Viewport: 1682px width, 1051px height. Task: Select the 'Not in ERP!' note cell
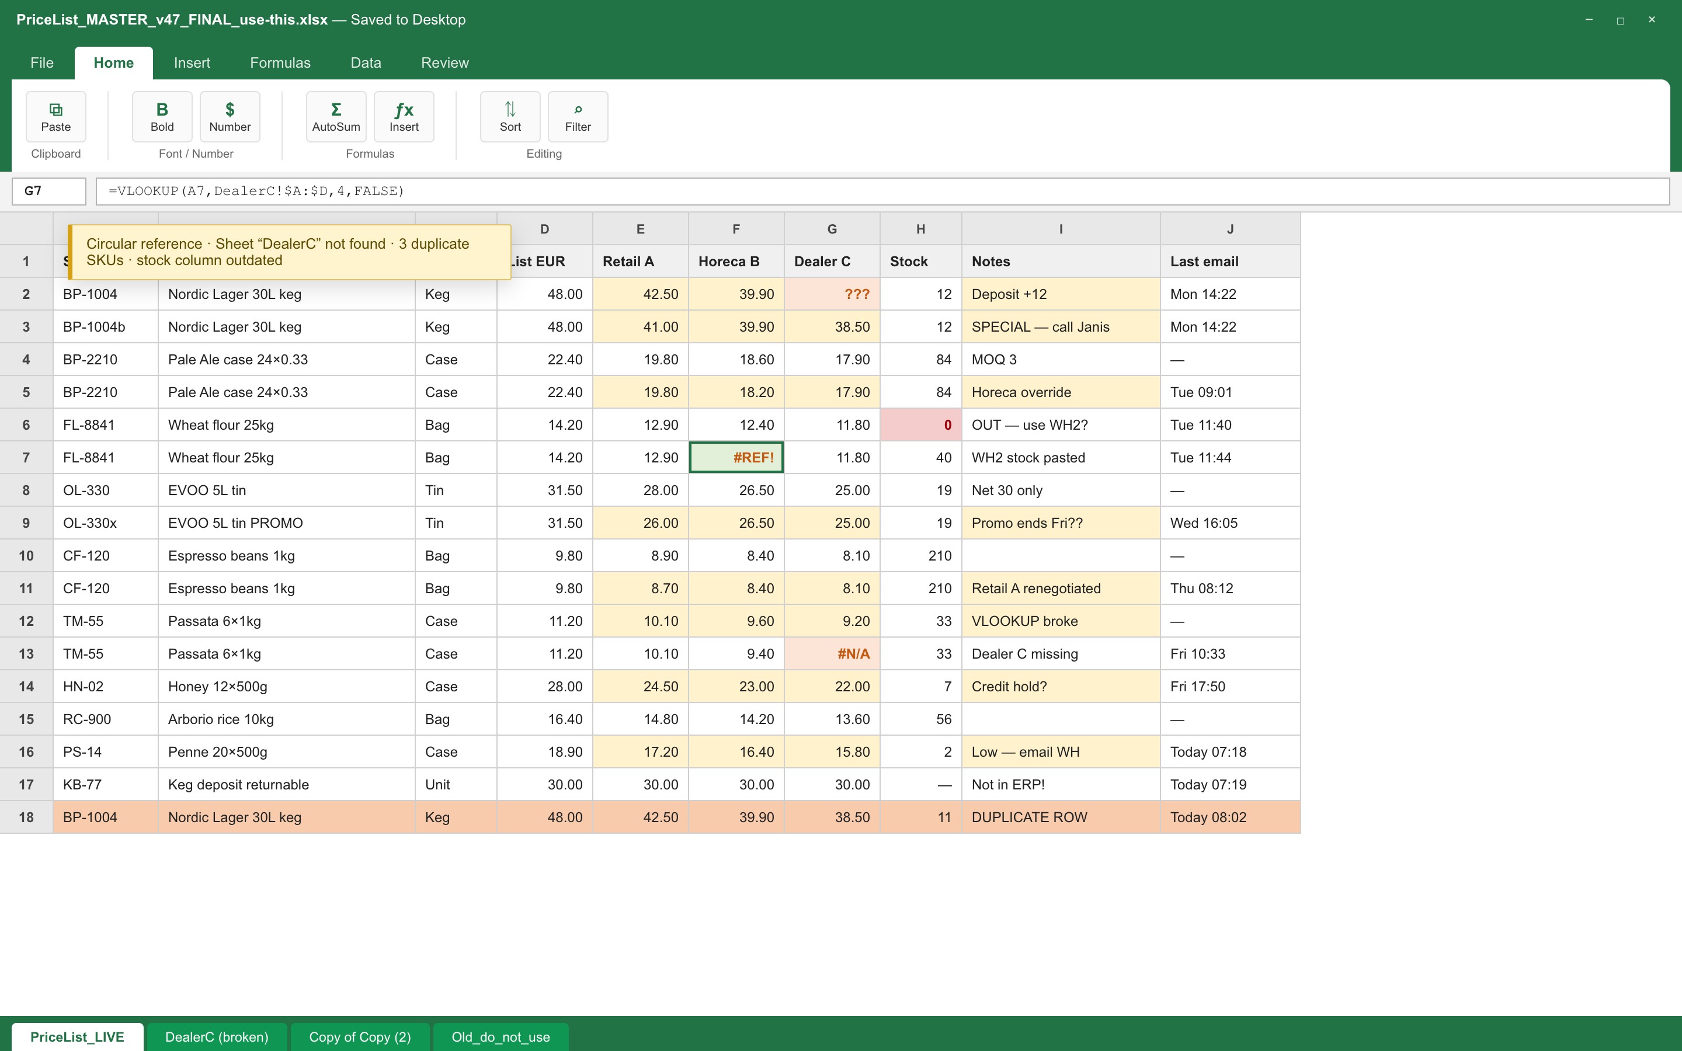pyautogui.click(x=1061, y=785)
